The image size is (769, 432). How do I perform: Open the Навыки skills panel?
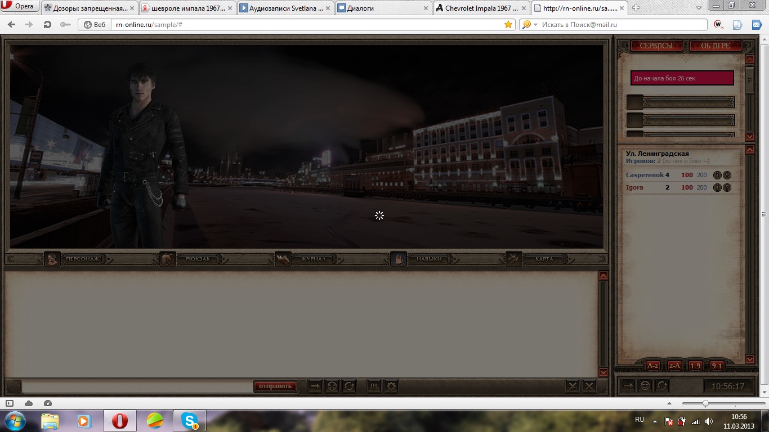coord(428,259)
